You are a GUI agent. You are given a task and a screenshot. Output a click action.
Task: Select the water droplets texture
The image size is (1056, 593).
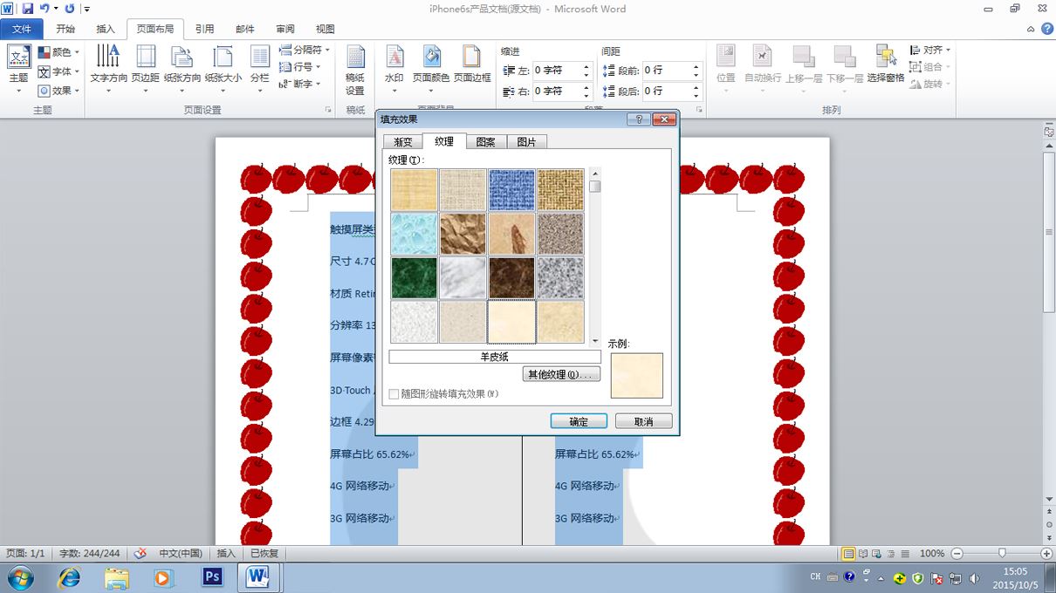coord(414,234)
